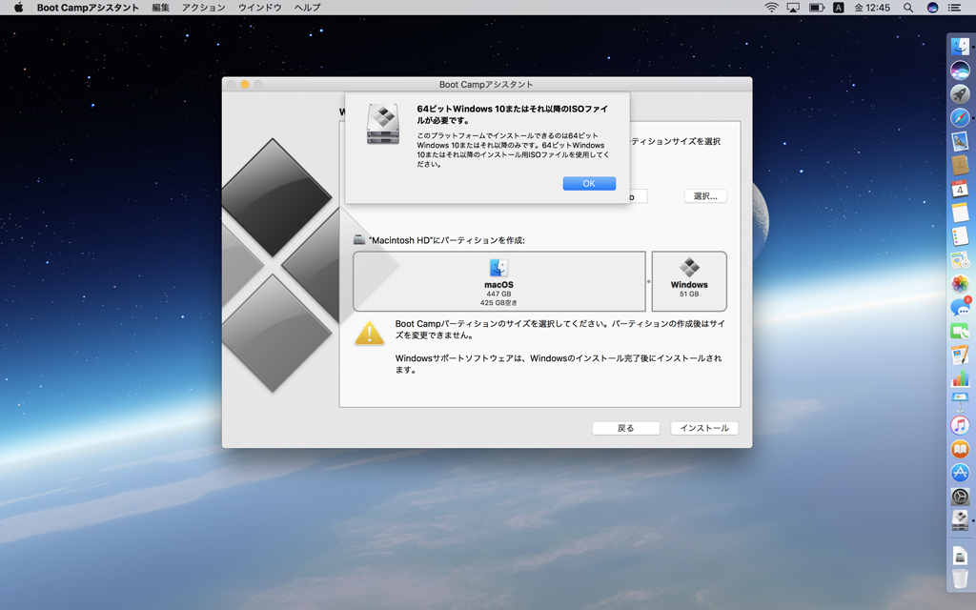Open Photos from the Dock

960,284
